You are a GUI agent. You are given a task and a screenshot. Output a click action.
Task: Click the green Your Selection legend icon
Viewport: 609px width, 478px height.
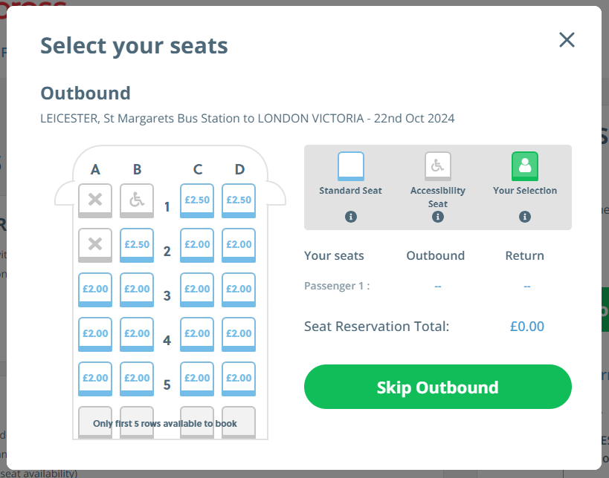[x=525, y=166]
